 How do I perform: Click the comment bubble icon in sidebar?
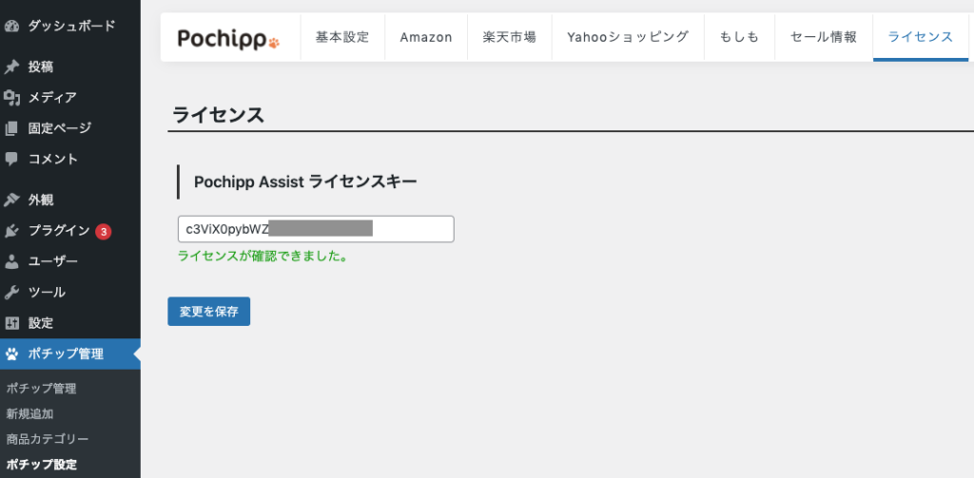[x=11, y=159]
